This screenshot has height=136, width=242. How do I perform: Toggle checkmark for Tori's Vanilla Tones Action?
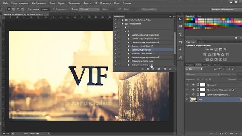pos(115,20)
